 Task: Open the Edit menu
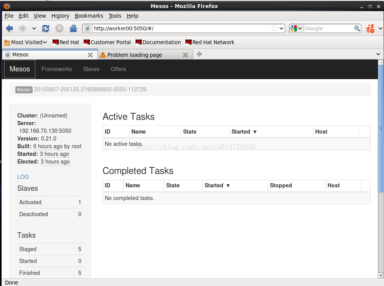click(x=23, y=16)
